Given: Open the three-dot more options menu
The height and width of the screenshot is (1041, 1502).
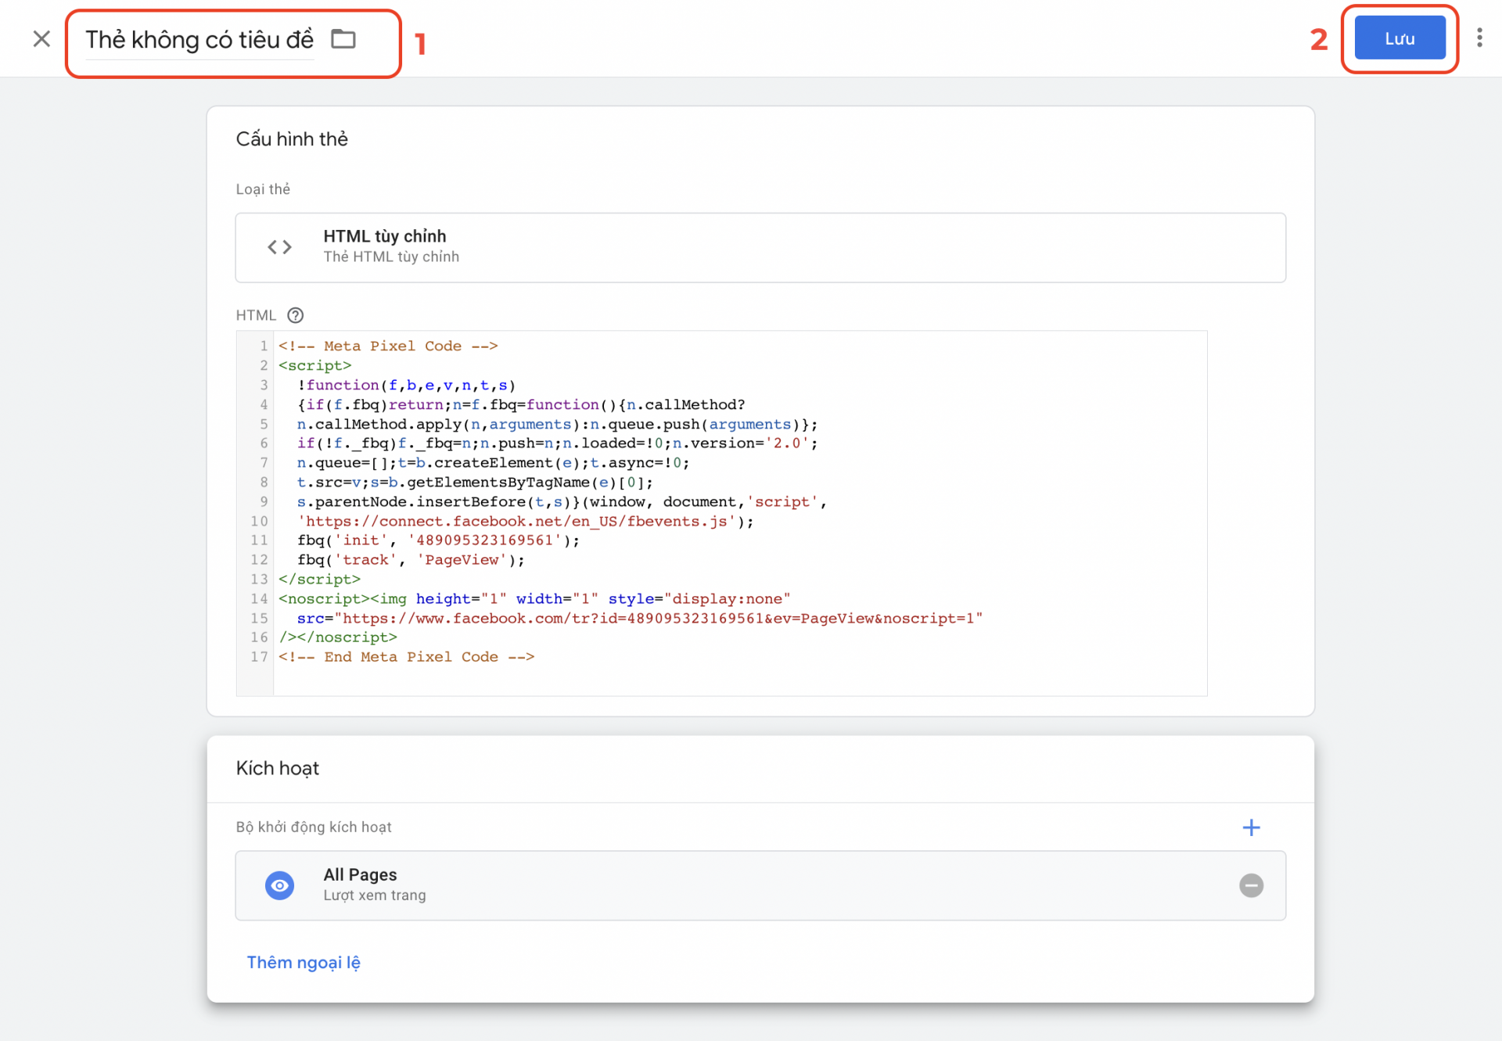Looking at the screenshot, I should tap(1479, 38).
